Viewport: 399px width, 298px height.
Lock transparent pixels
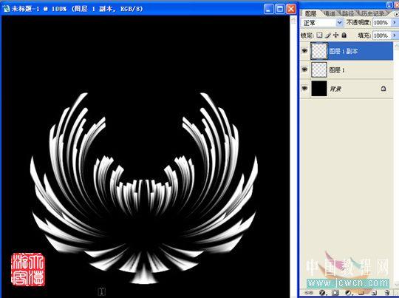319,35
